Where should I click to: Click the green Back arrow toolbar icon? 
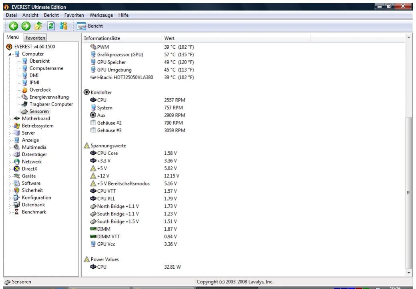14,26
